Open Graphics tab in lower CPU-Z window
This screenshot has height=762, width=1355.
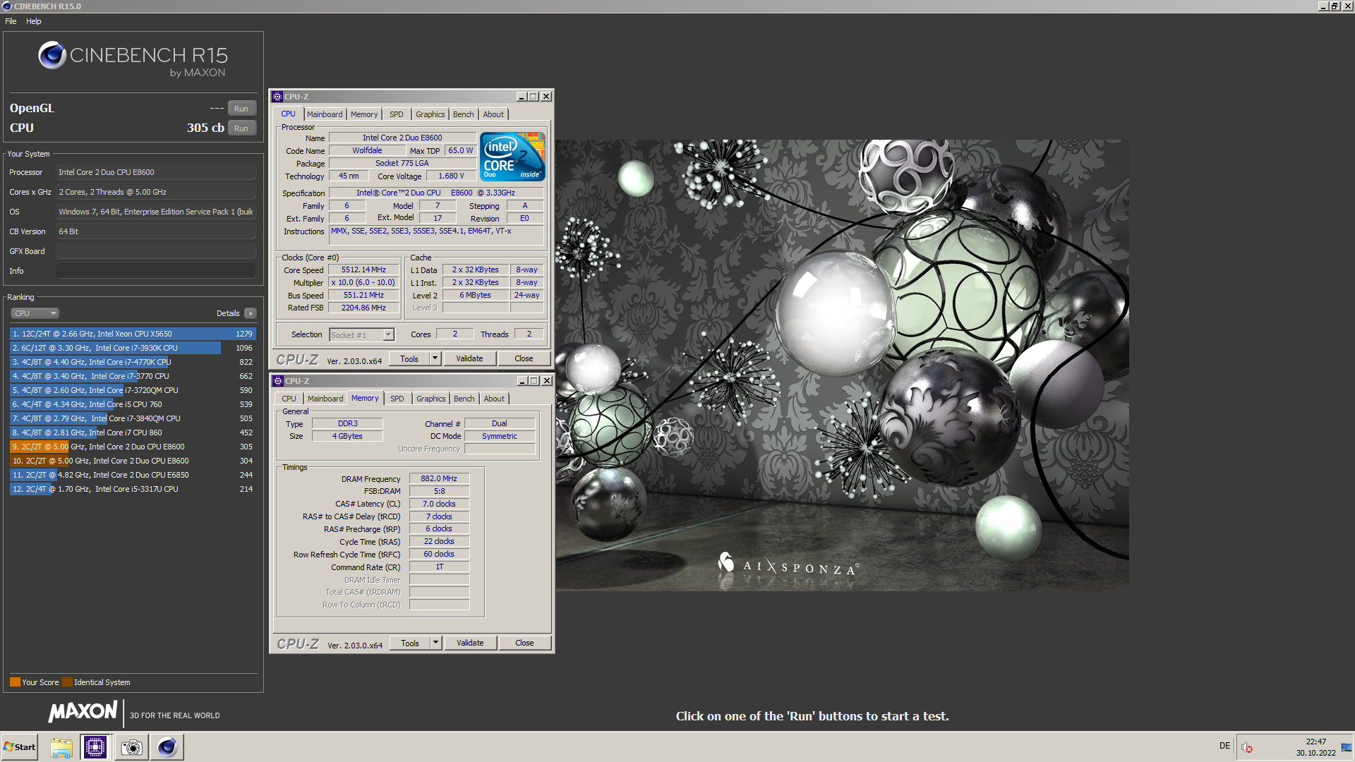(x=431, y=399)
